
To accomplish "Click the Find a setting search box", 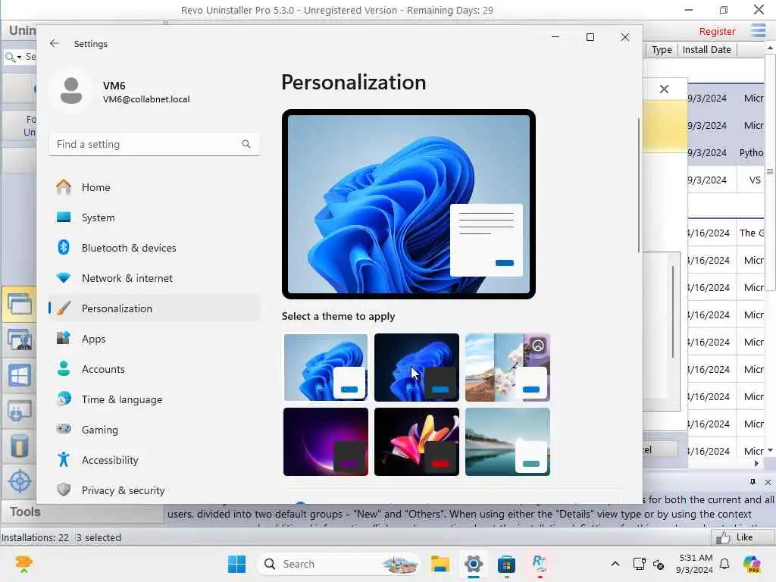I will pos(154,144).
